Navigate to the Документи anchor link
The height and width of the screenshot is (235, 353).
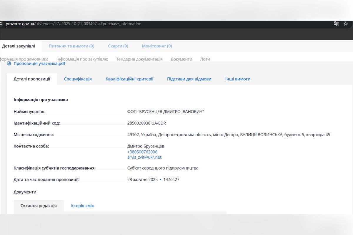181,59
